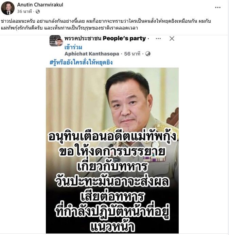
Task: Click the อนุทินเตือนอดีตแม่ทัพกุ้ง headline on image
Action: [x=112, y=137]
